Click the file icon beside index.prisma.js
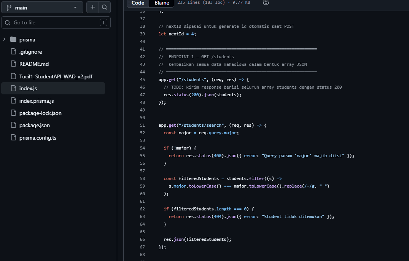Image resolution: width=409 pixels, height=261 pixels. (13, 100)
